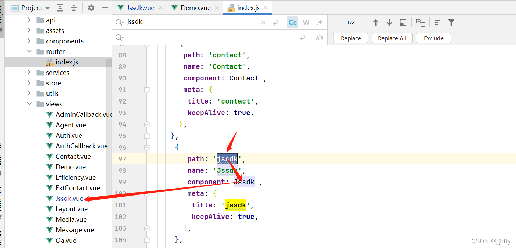516x248 pixels.
Task: Toggle Preserve Case (AA) option
Action: point(320,37)
